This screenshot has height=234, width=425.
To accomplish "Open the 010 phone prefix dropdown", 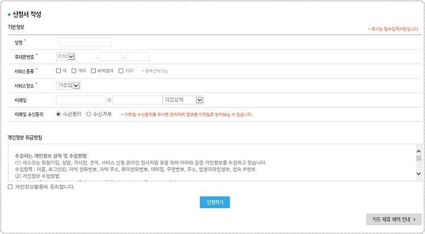I will coord(66,57).
